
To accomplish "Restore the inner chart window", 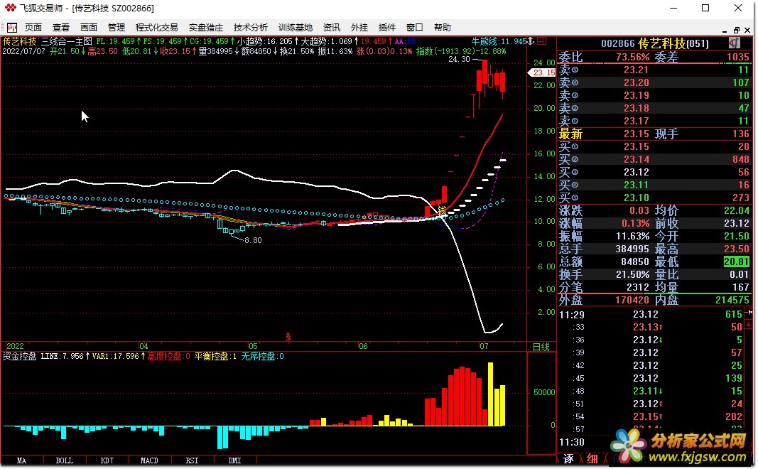I will [737, 30].
